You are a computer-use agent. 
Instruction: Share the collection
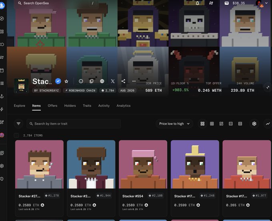(x=123, y=81)
